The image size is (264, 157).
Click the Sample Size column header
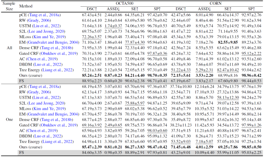click(x=9, y=6)
